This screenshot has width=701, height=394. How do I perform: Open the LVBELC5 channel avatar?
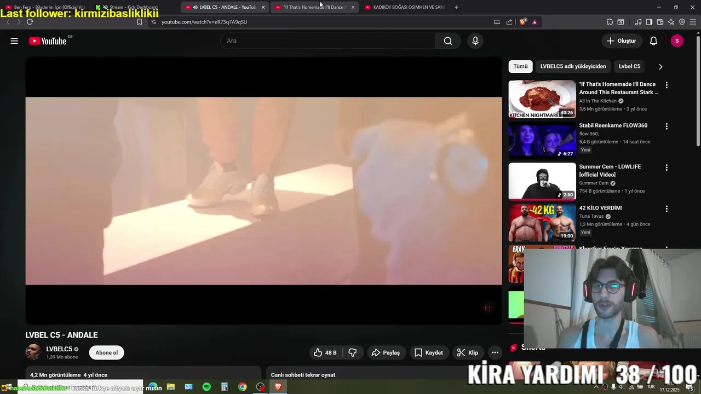(x=33, y=352)
